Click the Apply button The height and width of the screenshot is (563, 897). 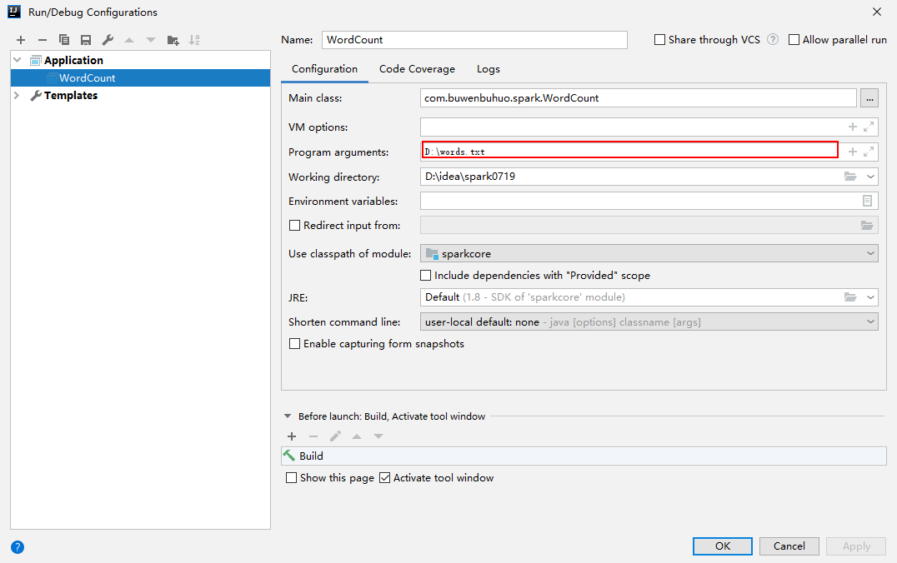[x=856, y=546]
